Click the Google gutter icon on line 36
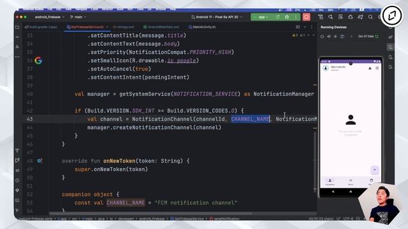The height and width of the screenshot is (229, 408). 38,60
